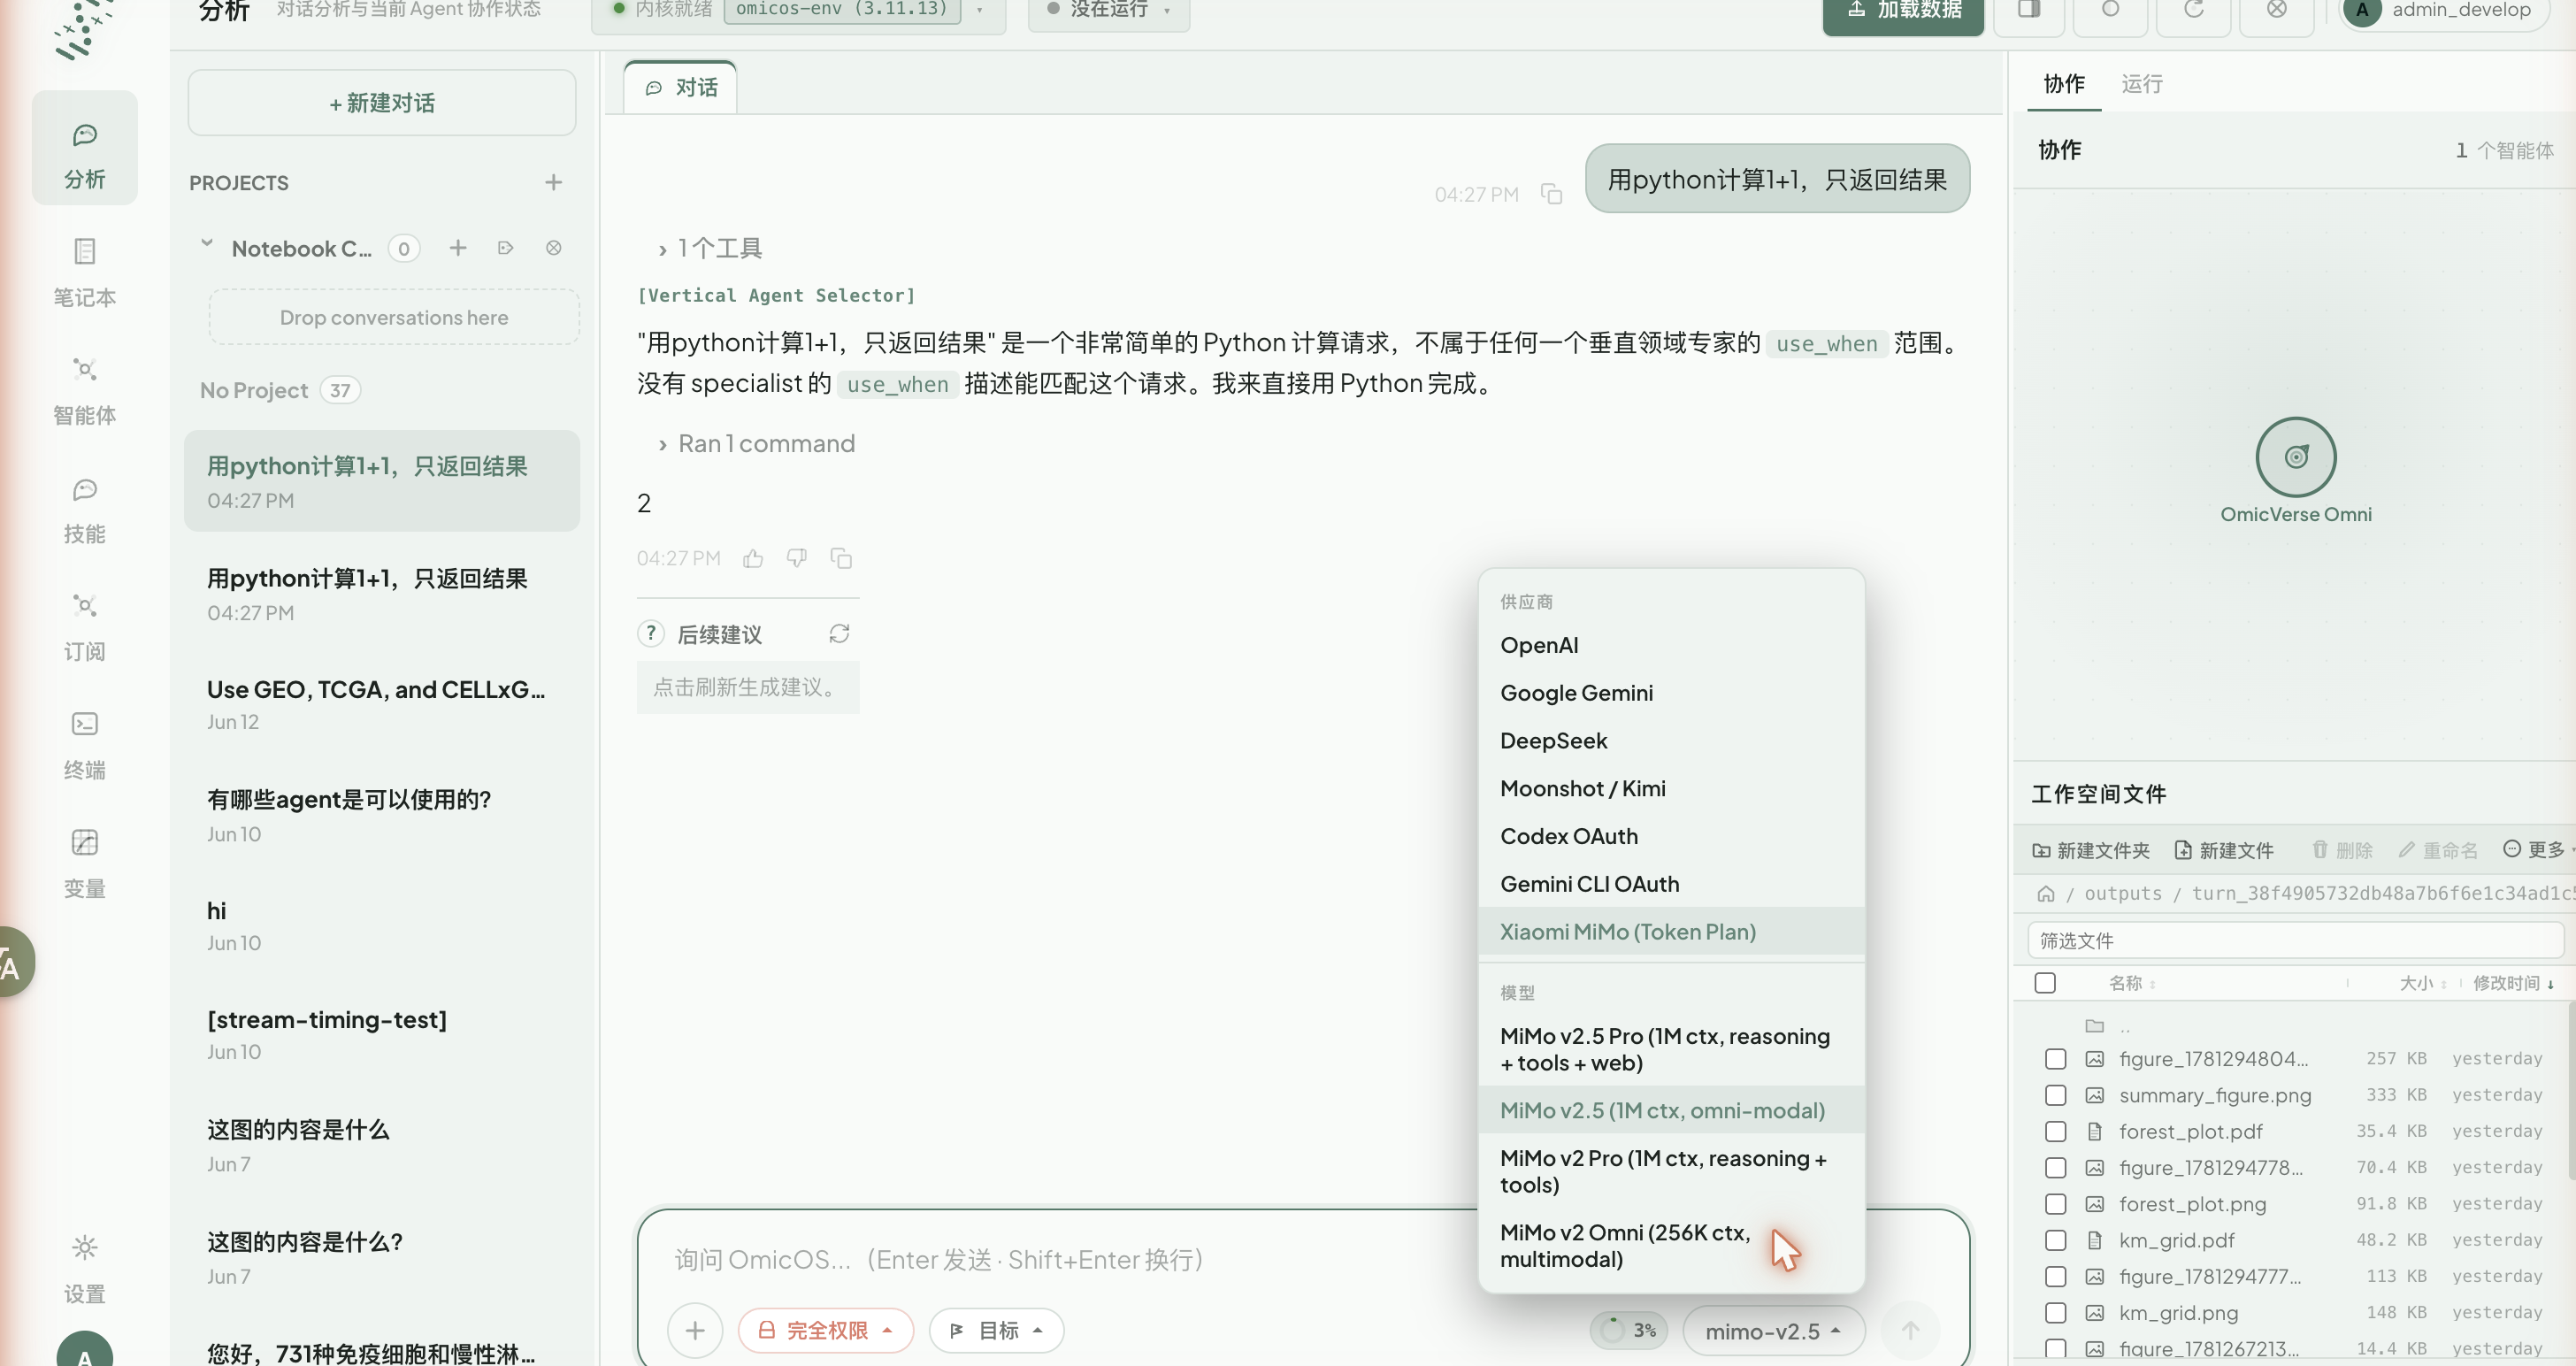Check the box for figure_1781294804 file

[2055, 1059]
